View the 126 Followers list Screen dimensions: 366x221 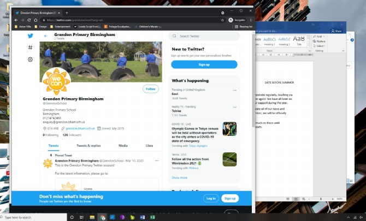tap(72, 135)
